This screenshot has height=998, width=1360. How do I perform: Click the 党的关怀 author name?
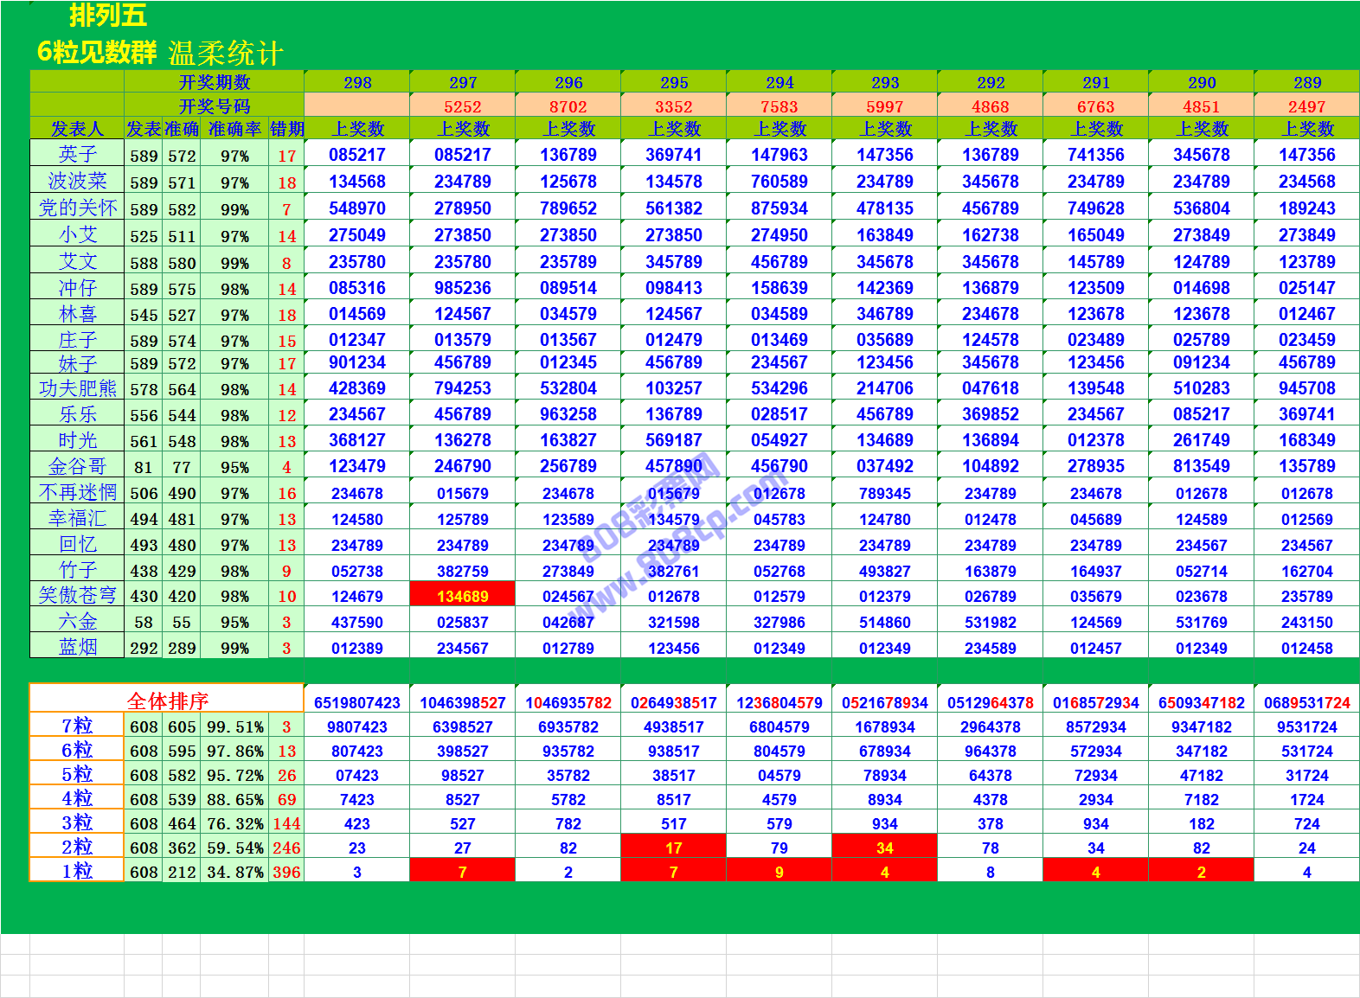tap(77, 208)
